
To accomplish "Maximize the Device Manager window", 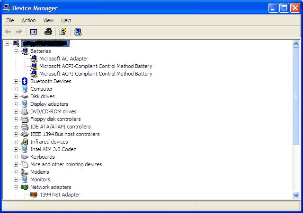I will click(x=284, y=8).
